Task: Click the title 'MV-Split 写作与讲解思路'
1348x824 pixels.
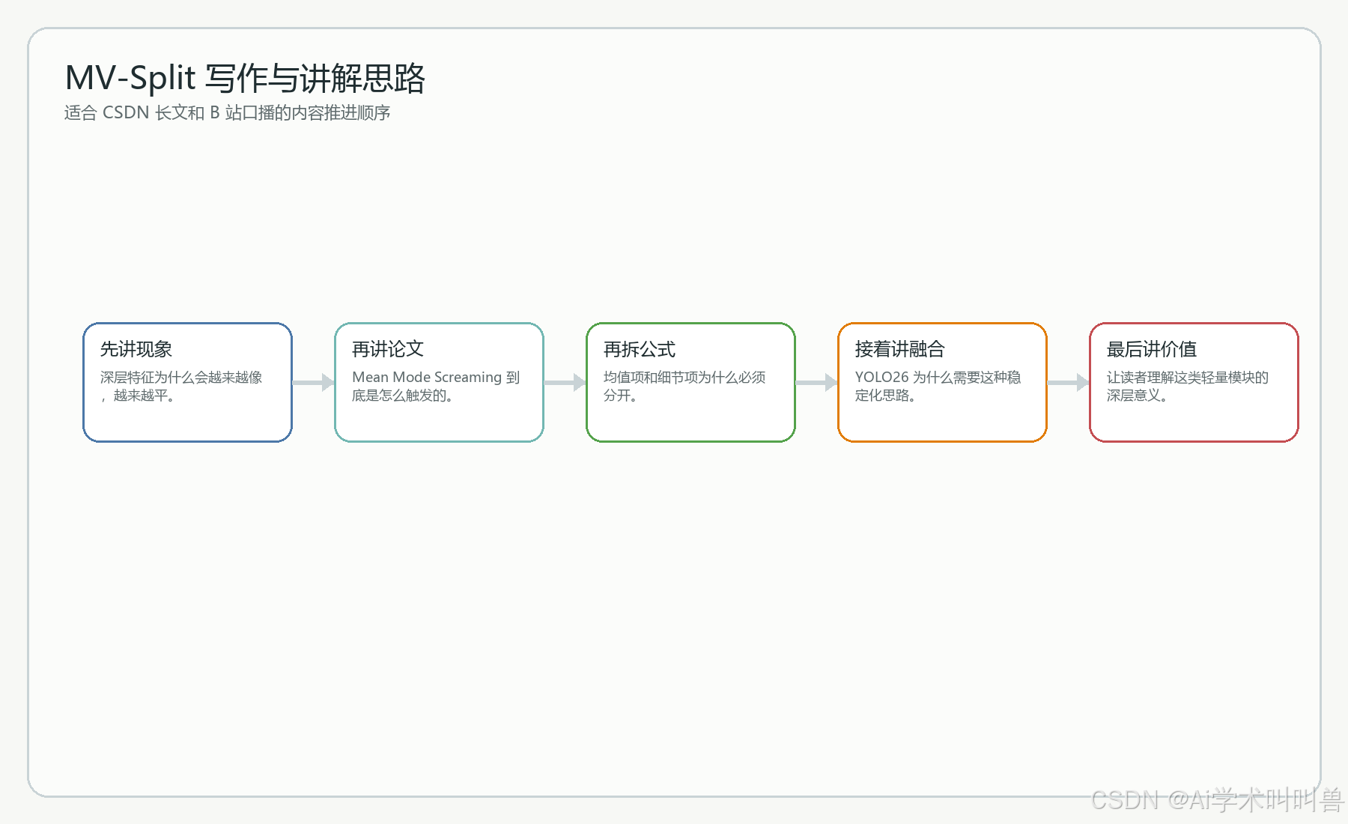Action: (x=245, y=78)
